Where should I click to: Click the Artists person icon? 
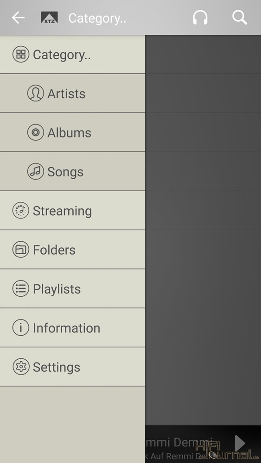pyautogui.click(x=36, y=94)
